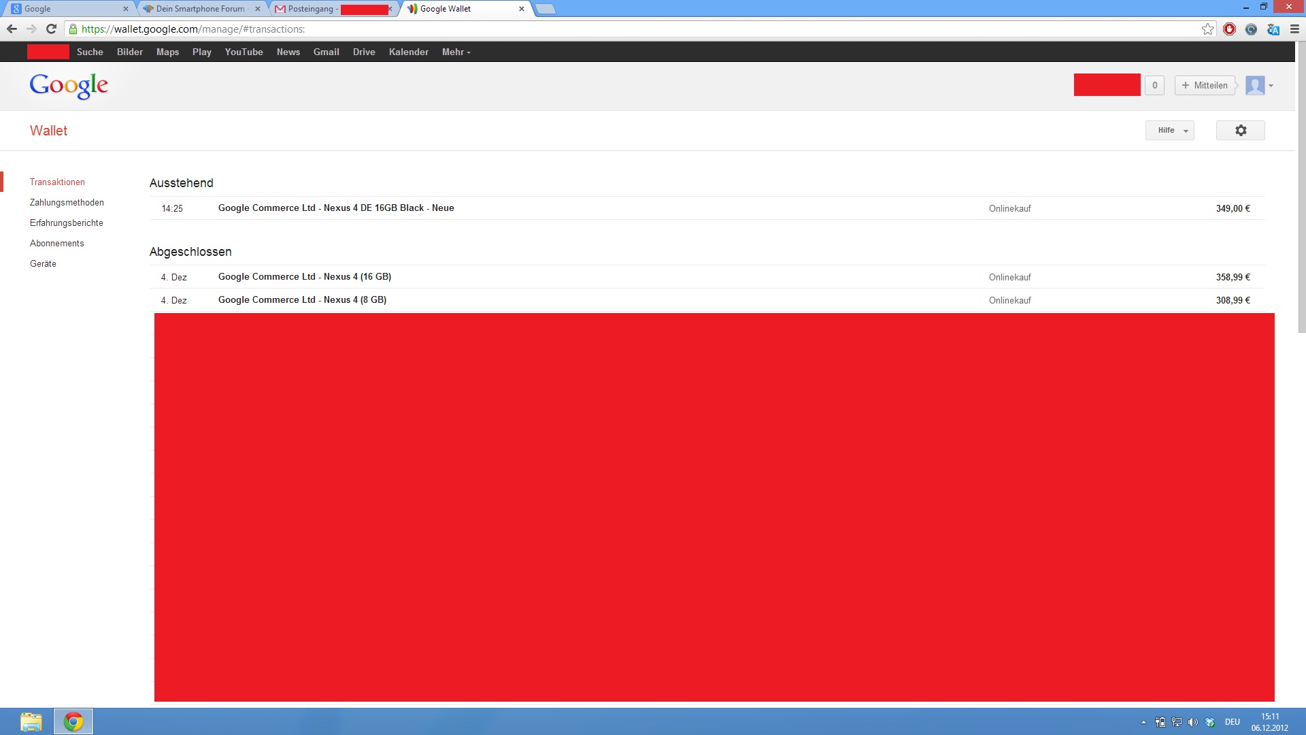Open the red ad blocker extension icon

[1229, 29]
